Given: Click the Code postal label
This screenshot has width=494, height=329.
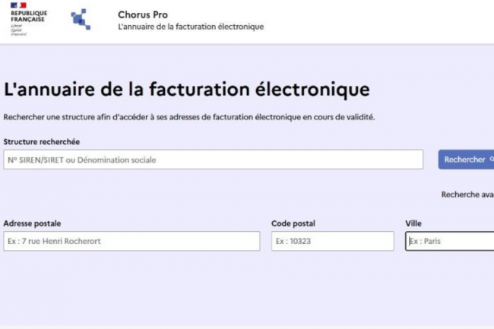Looking at the screenshot, I should point(293,223).
